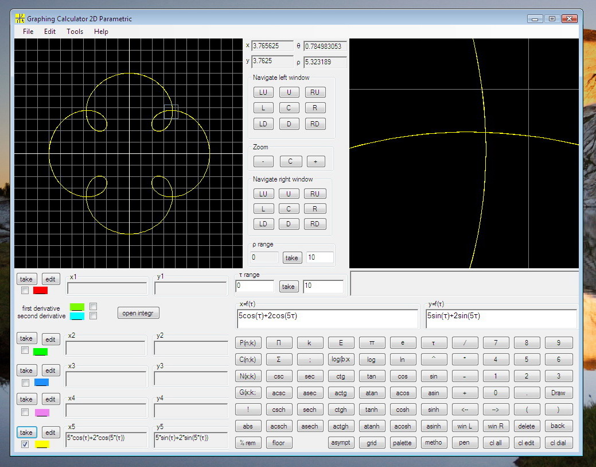This screenshot has width=596, height=467.
Task: Click the π constant key
Action: (x=372, y=343)
